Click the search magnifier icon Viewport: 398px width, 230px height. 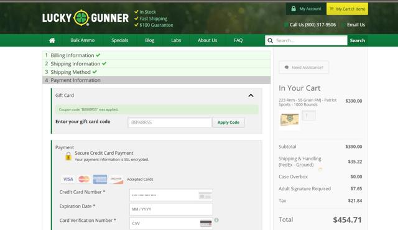pos(270,40)
